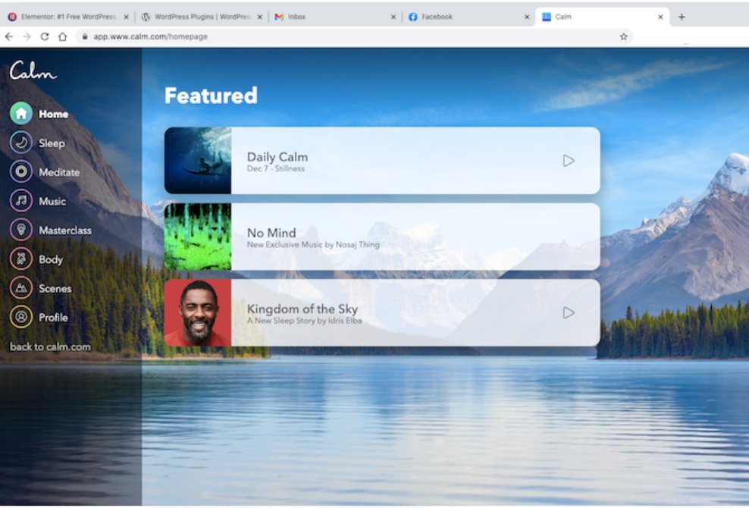749x508 pixels.
Task: Close the Facebook tab
Action: (527, 17)
